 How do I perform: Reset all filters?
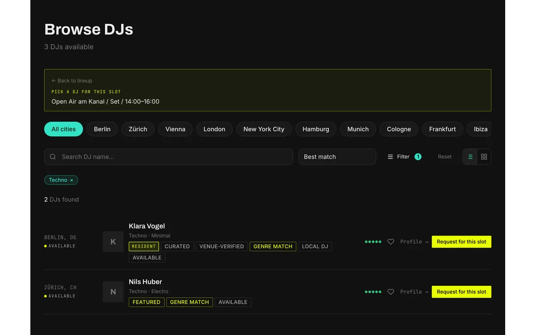(444, 157)
